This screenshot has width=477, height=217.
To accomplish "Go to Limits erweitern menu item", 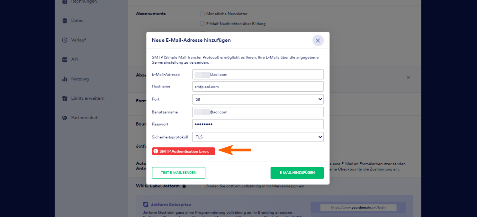I will tap(88, 99).
